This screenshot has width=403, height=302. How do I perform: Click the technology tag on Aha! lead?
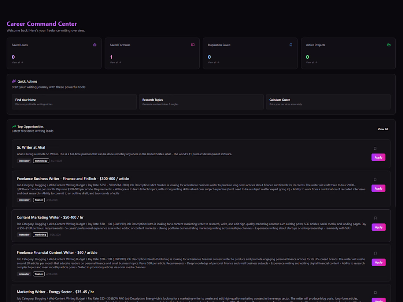click(x=41, y=161)
